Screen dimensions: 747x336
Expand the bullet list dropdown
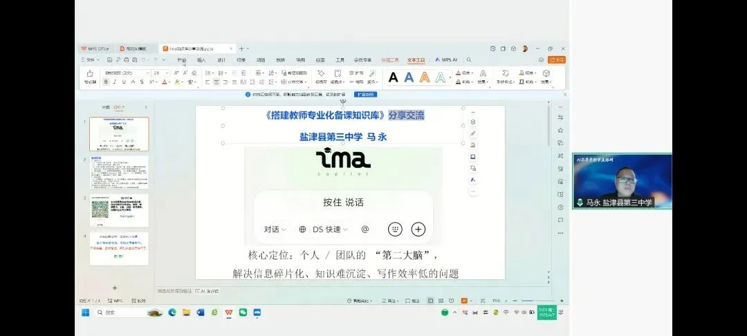213,73
